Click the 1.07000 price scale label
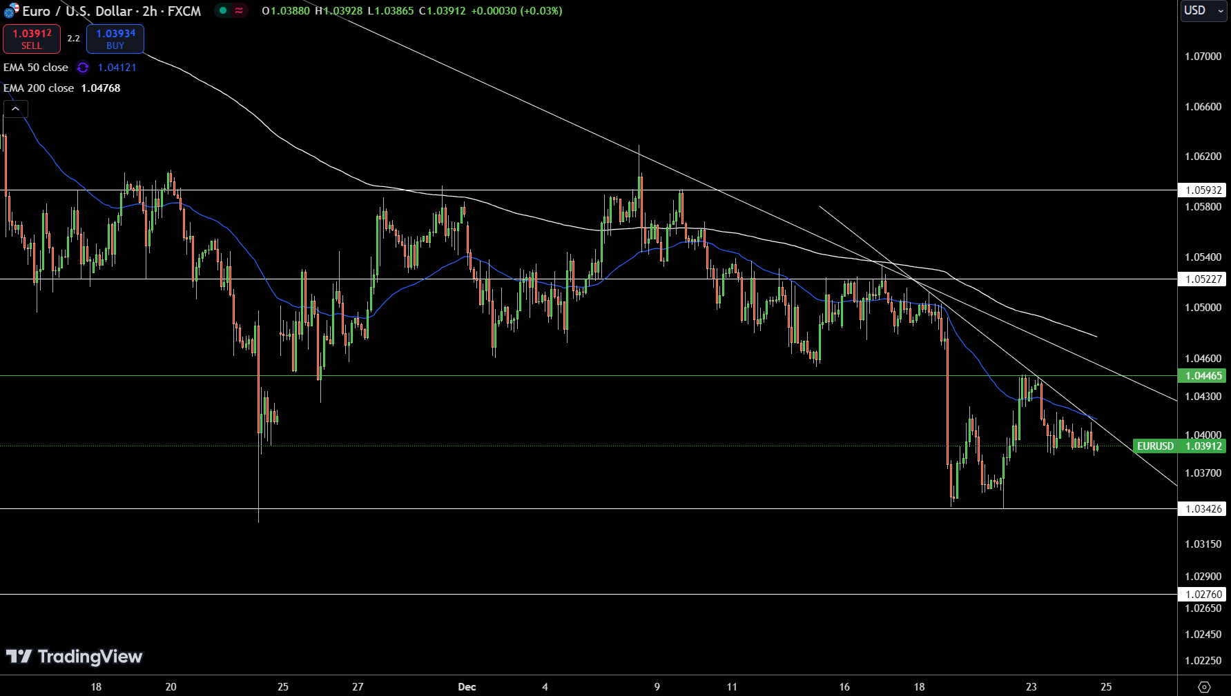Viewport: 1231px width, 696px height. [x=1203, y=57]
